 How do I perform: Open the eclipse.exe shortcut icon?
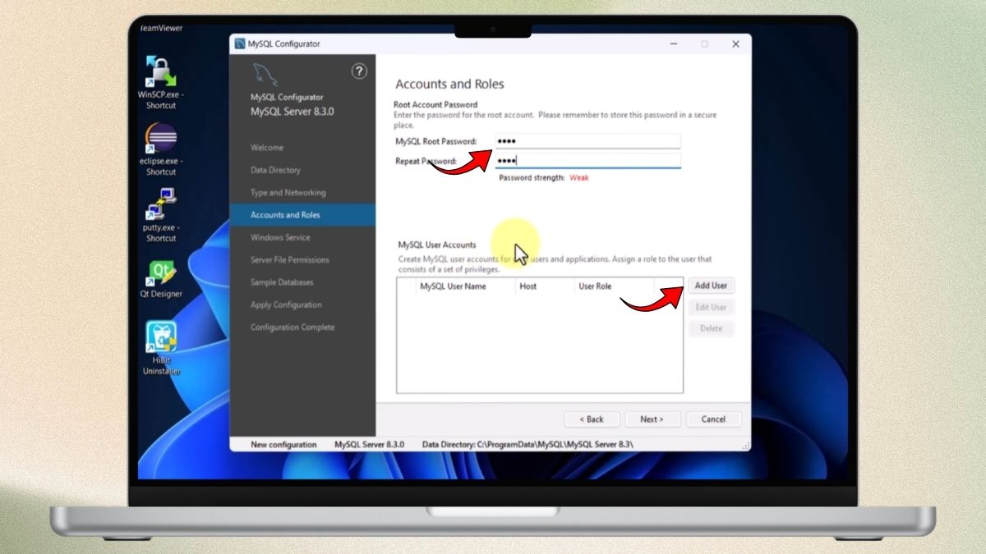161,149
